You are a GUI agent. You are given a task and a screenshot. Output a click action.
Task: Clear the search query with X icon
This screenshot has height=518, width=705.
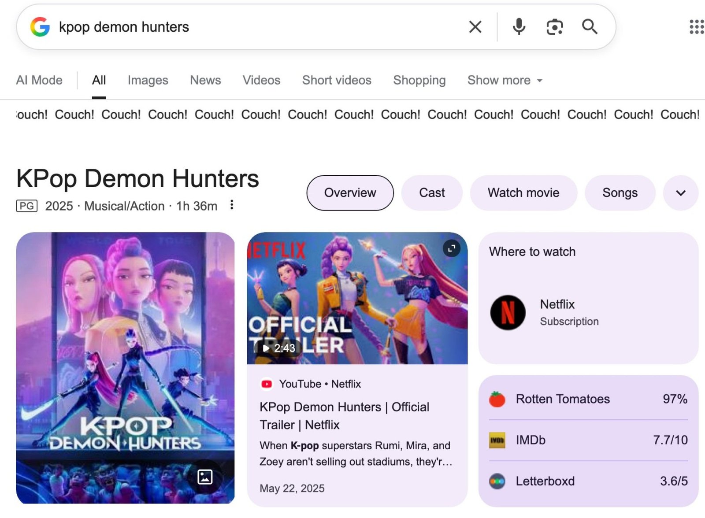[475, 27]
